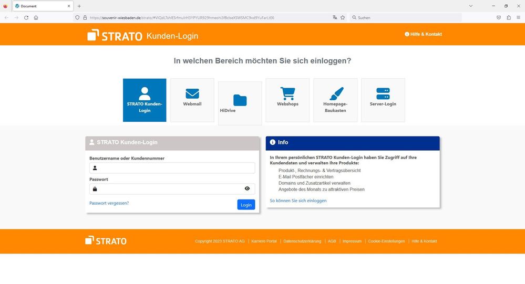The width and height of the screenshot is (525, 284).
Task: Open the So können Sie sich einloggen link
Action: pos(298,201)
